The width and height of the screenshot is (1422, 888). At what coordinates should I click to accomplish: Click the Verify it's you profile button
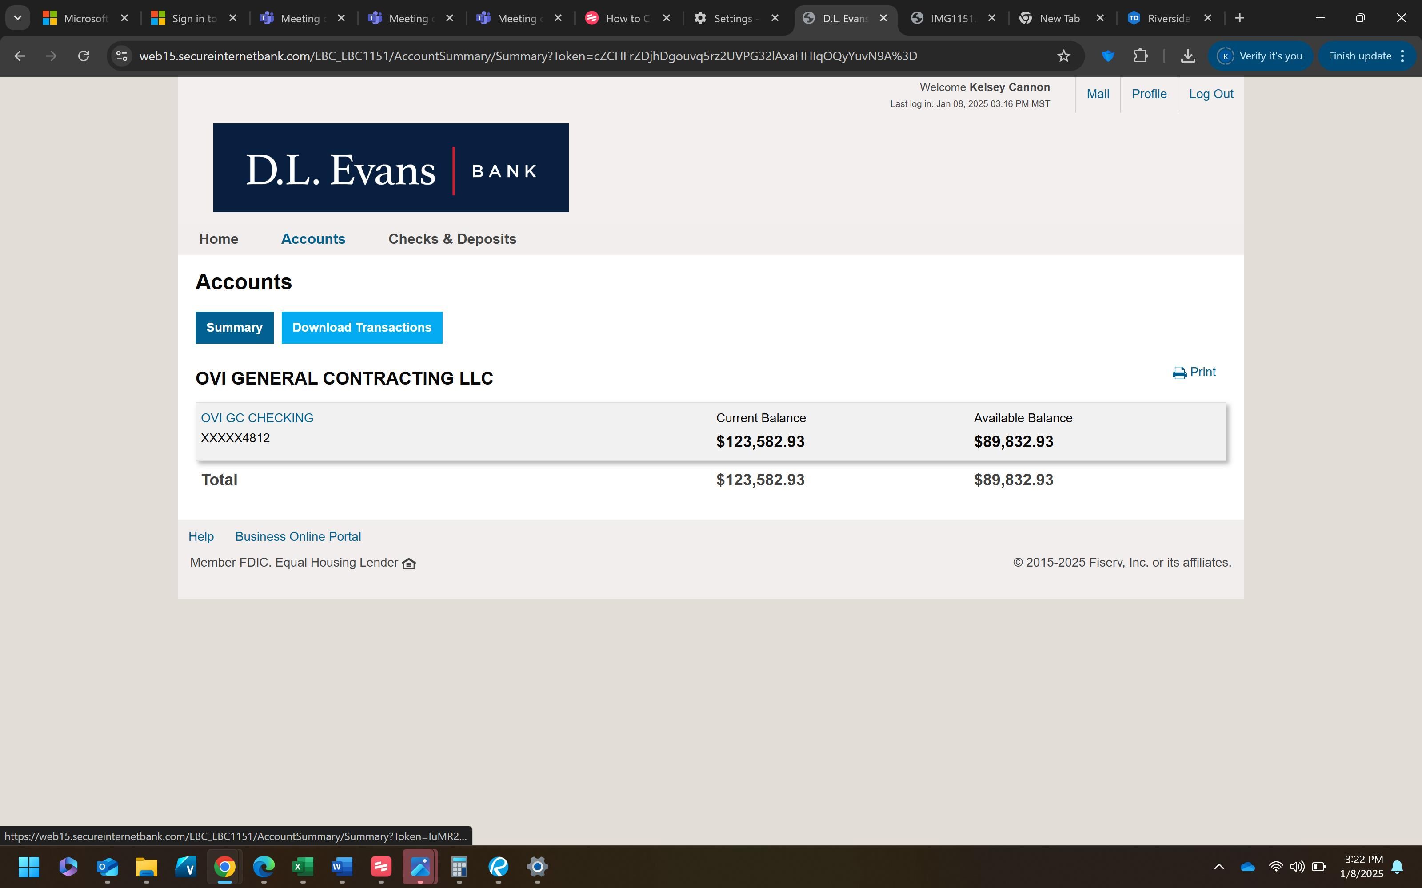point(1260,56)
